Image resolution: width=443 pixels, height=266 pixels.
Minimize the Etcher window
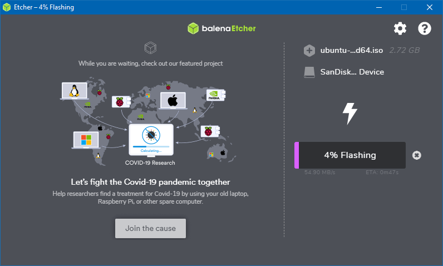(x=379, y=7)
